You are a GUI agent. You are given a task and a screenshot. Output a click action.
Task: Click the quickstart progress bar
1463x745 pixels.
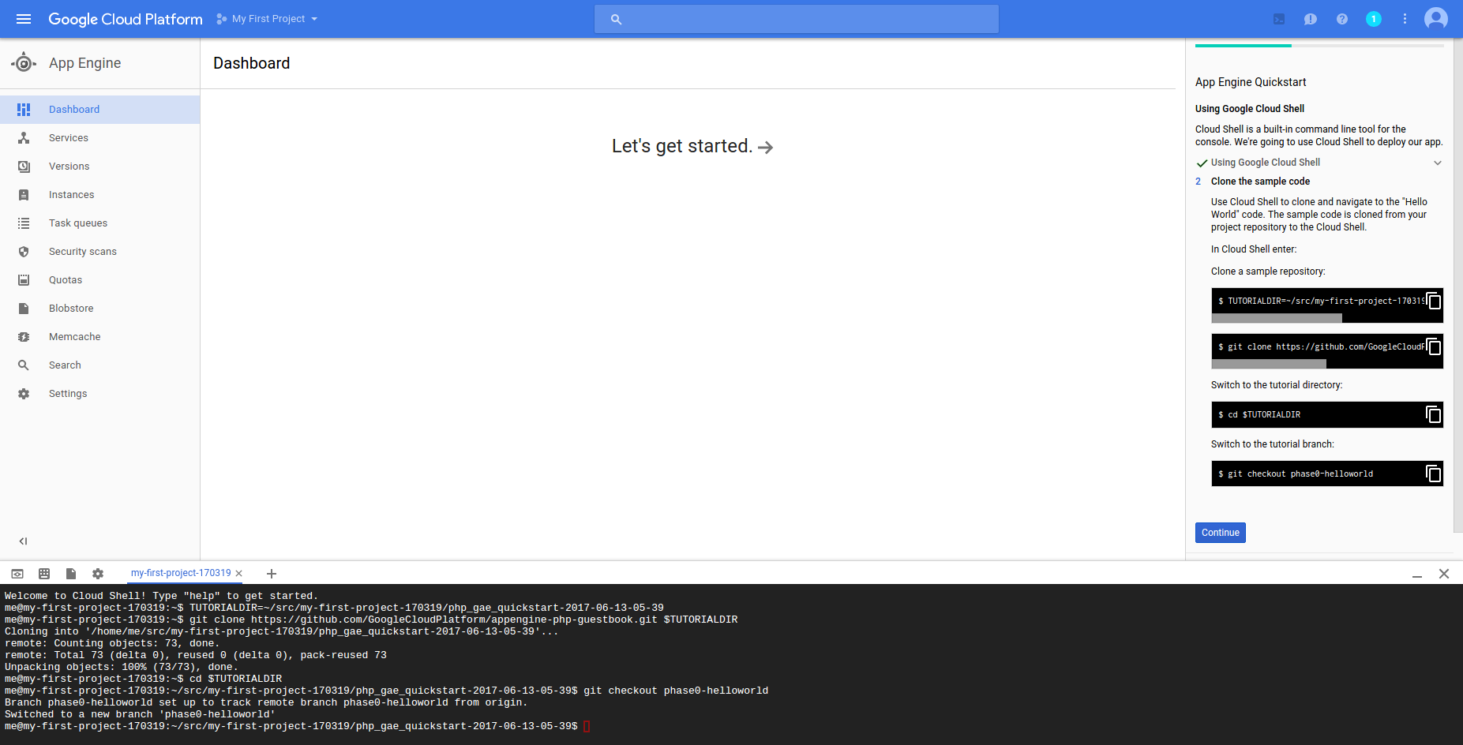pyautogui.click(x=1319, y=46)
